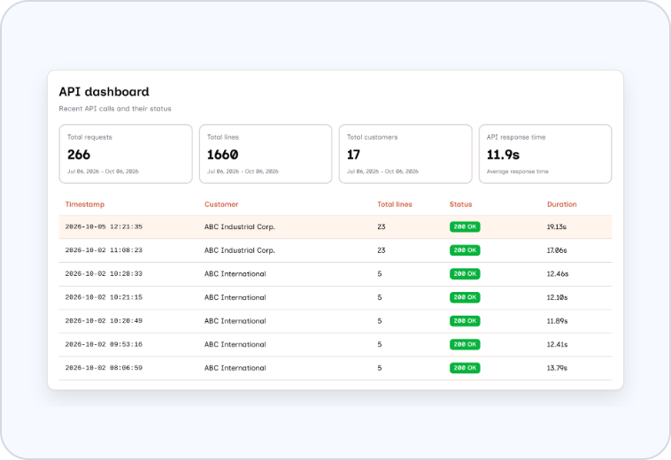This screenshot has width=671, height=460.
Task: Click the API dashboard heading
Action: click(104, 91)
